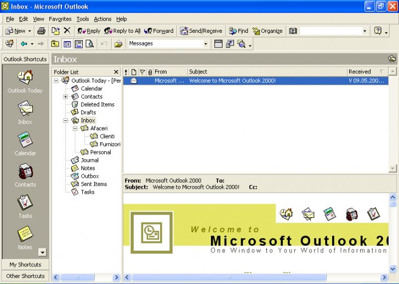Toggle the Folder List view button

coord(67,44)
